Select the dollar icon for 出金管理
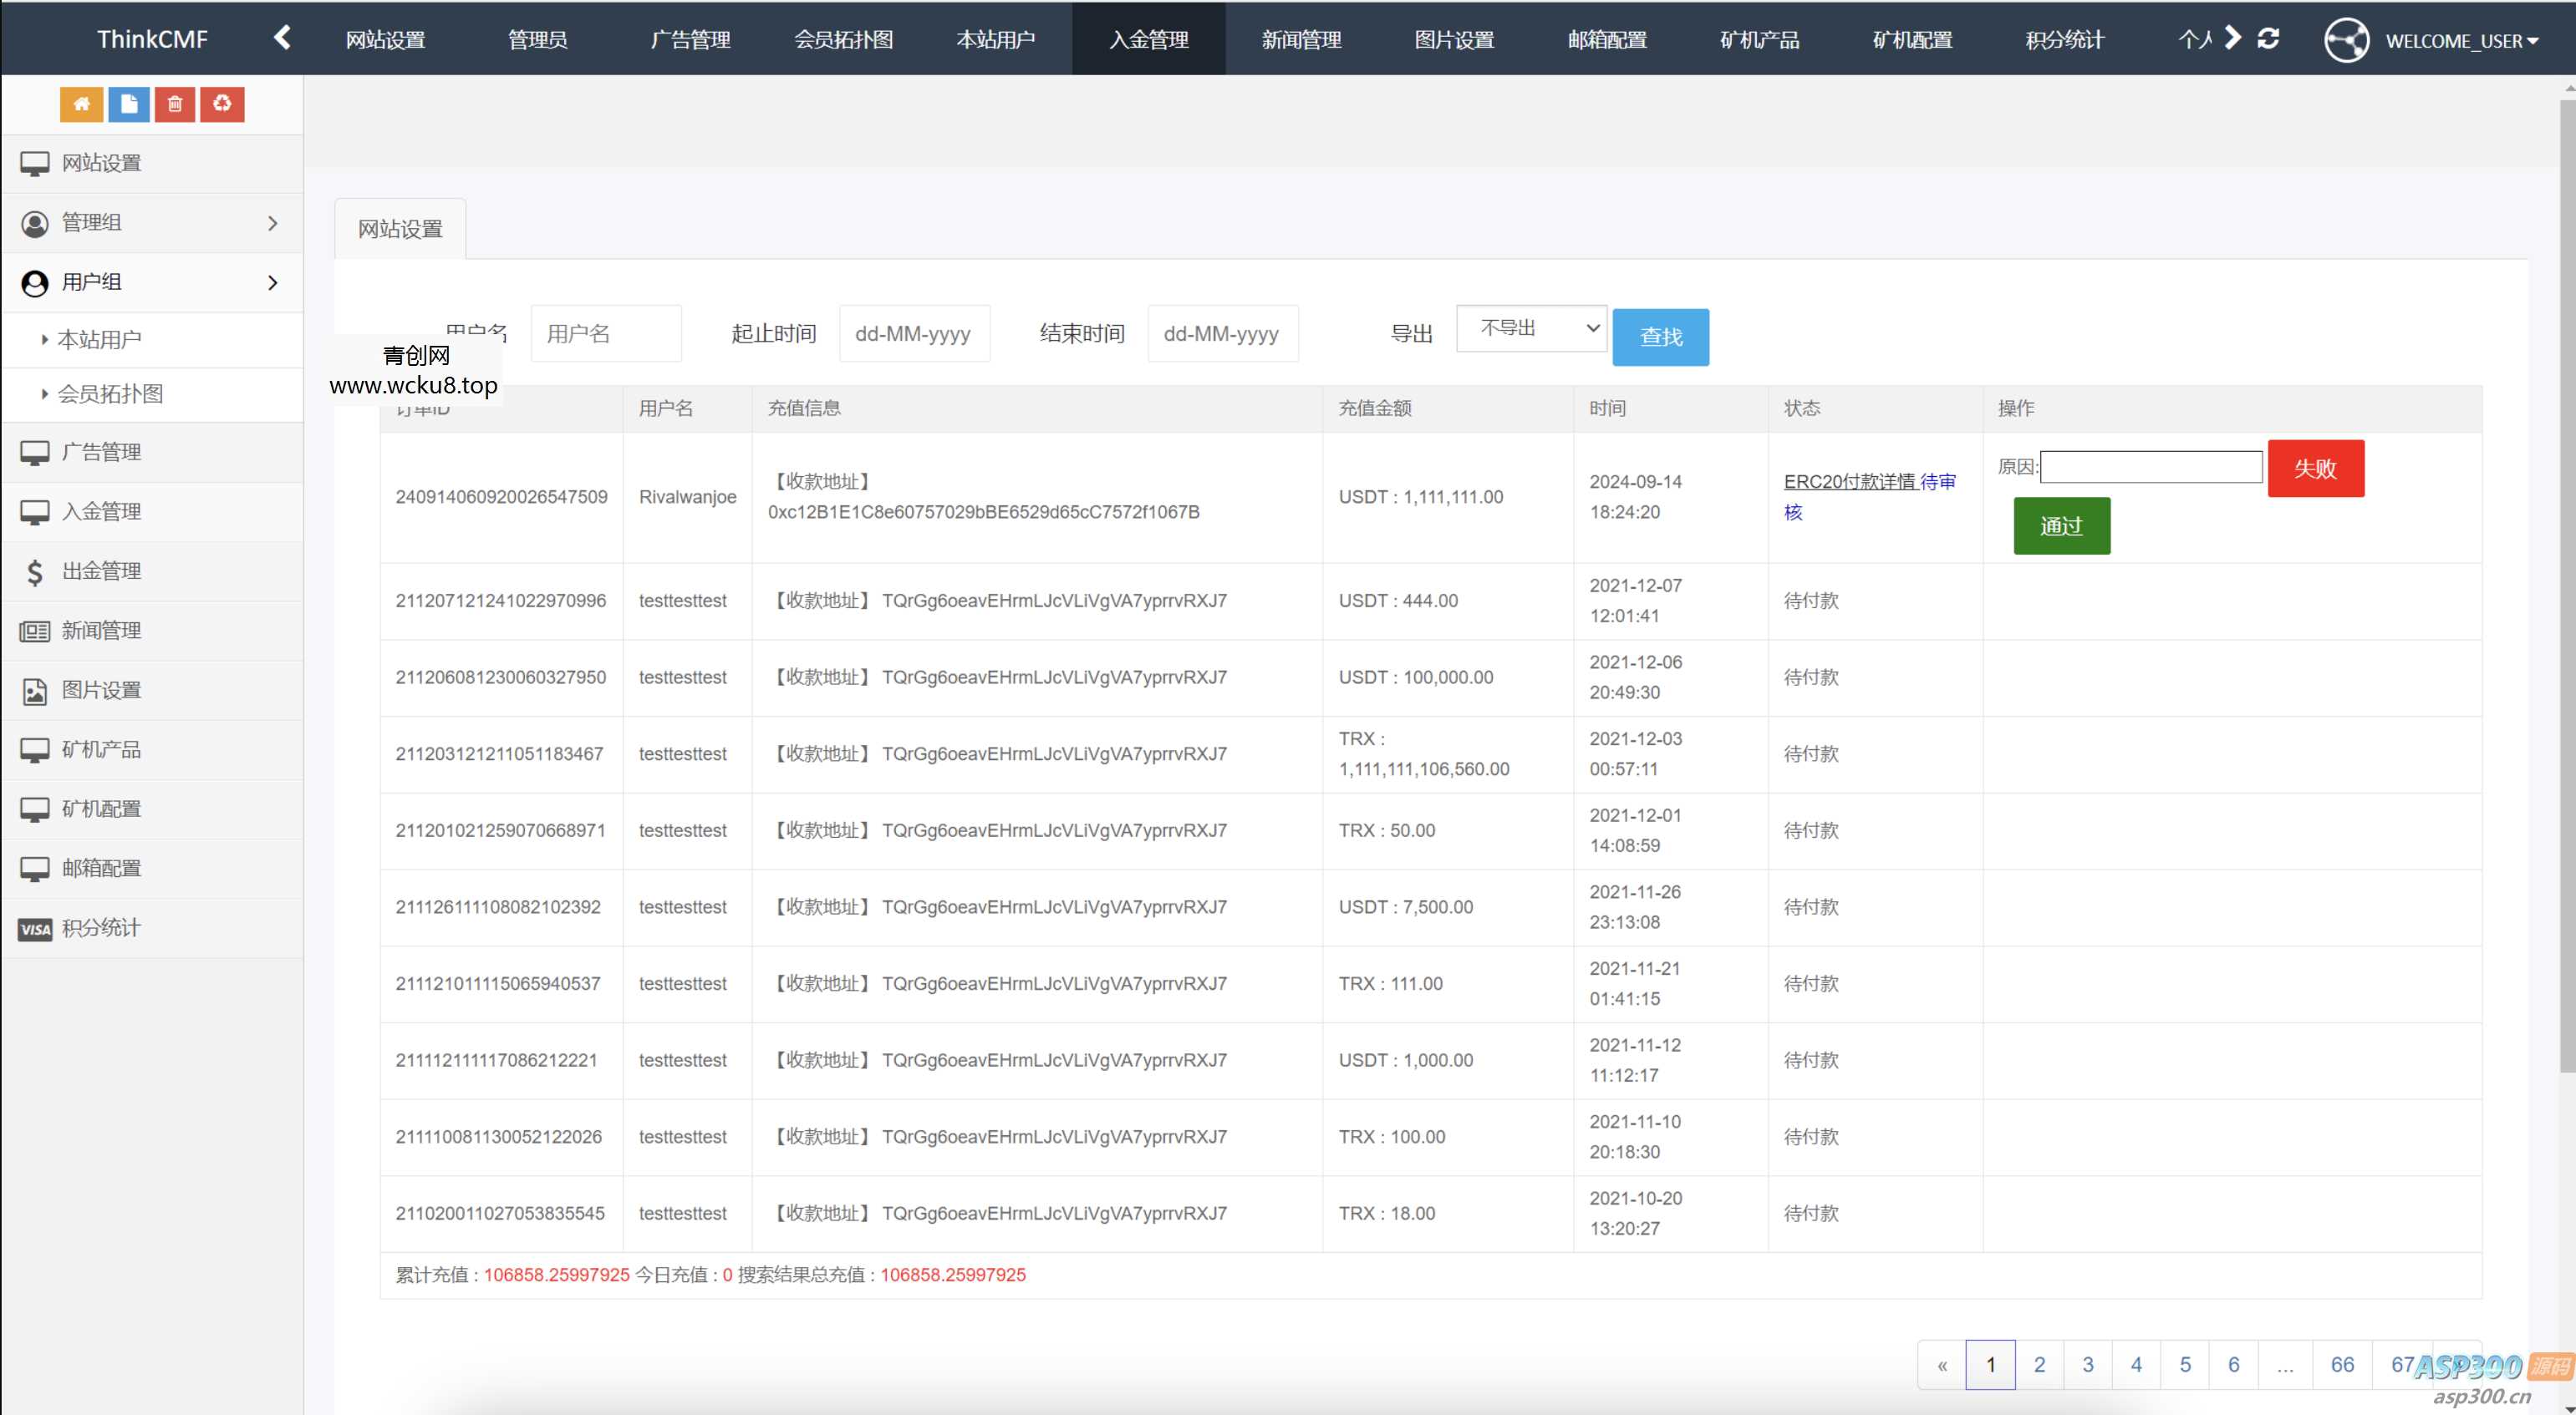This screenshot has width=2576, height=1415. 35,571
